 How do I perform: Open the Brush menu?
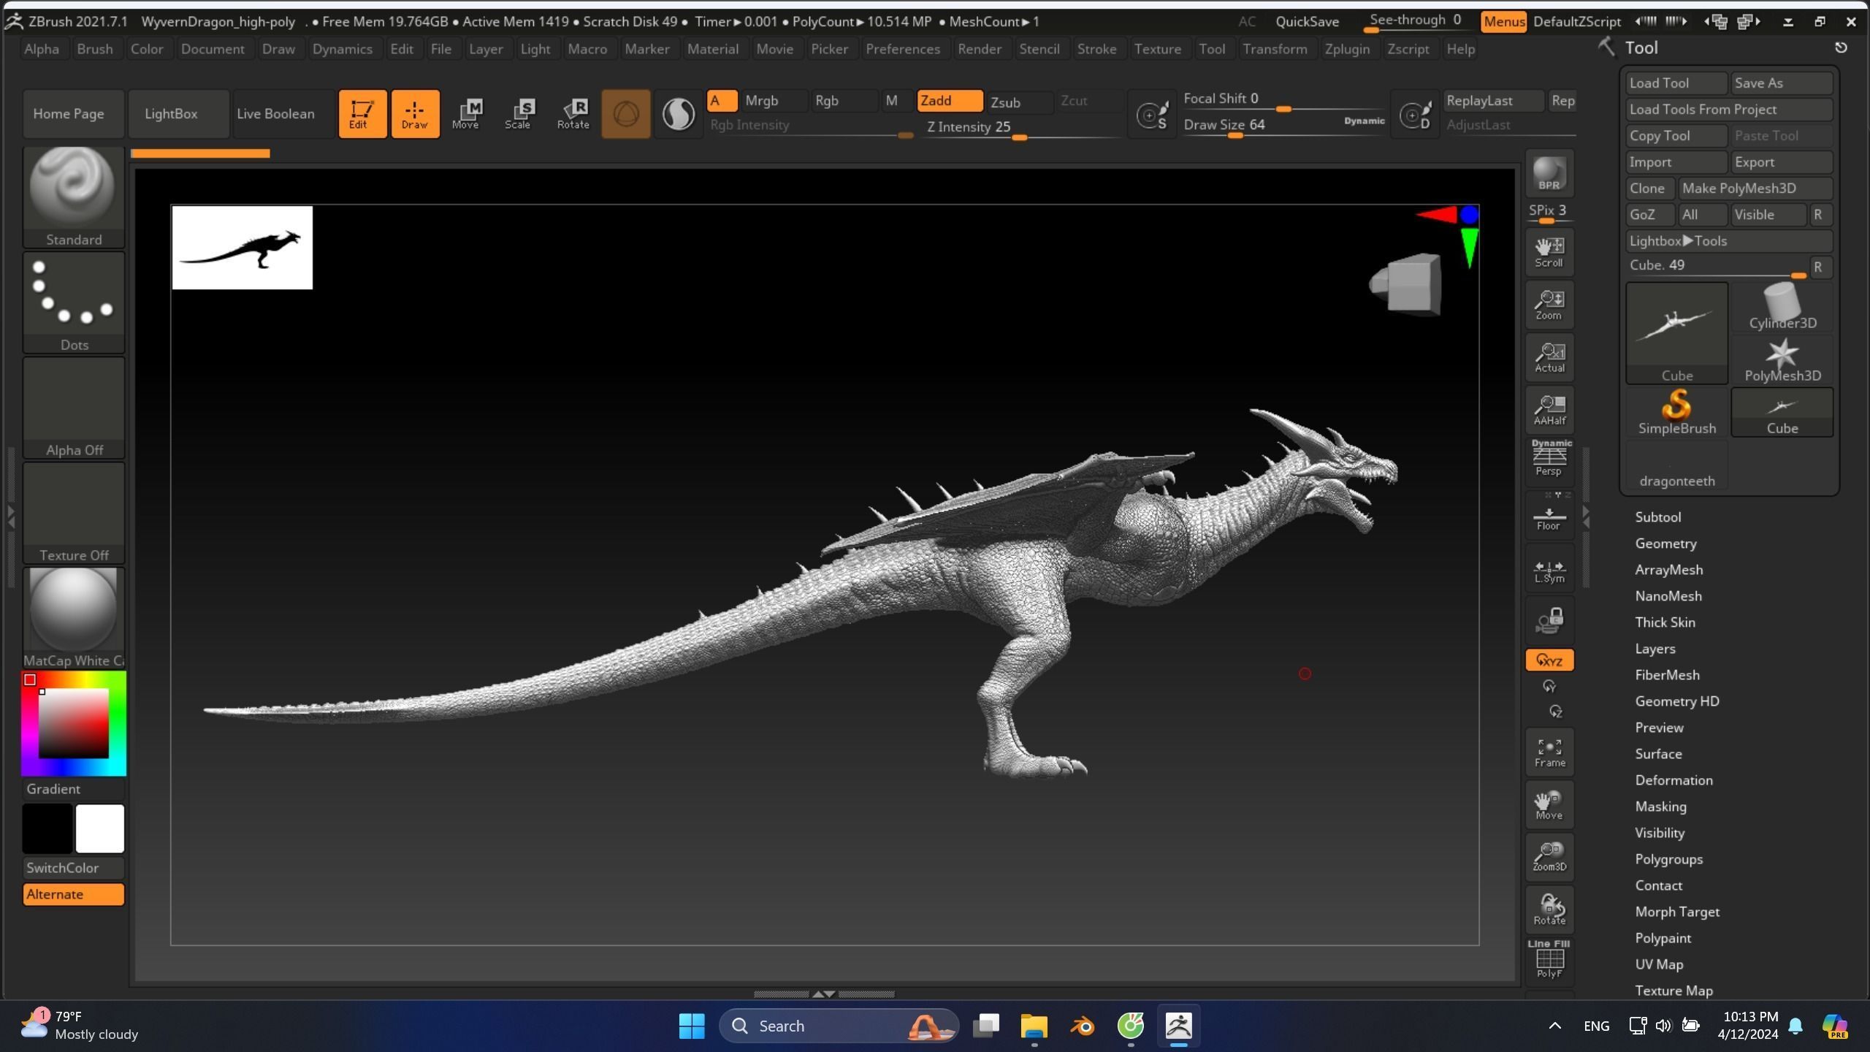(95, 49)
